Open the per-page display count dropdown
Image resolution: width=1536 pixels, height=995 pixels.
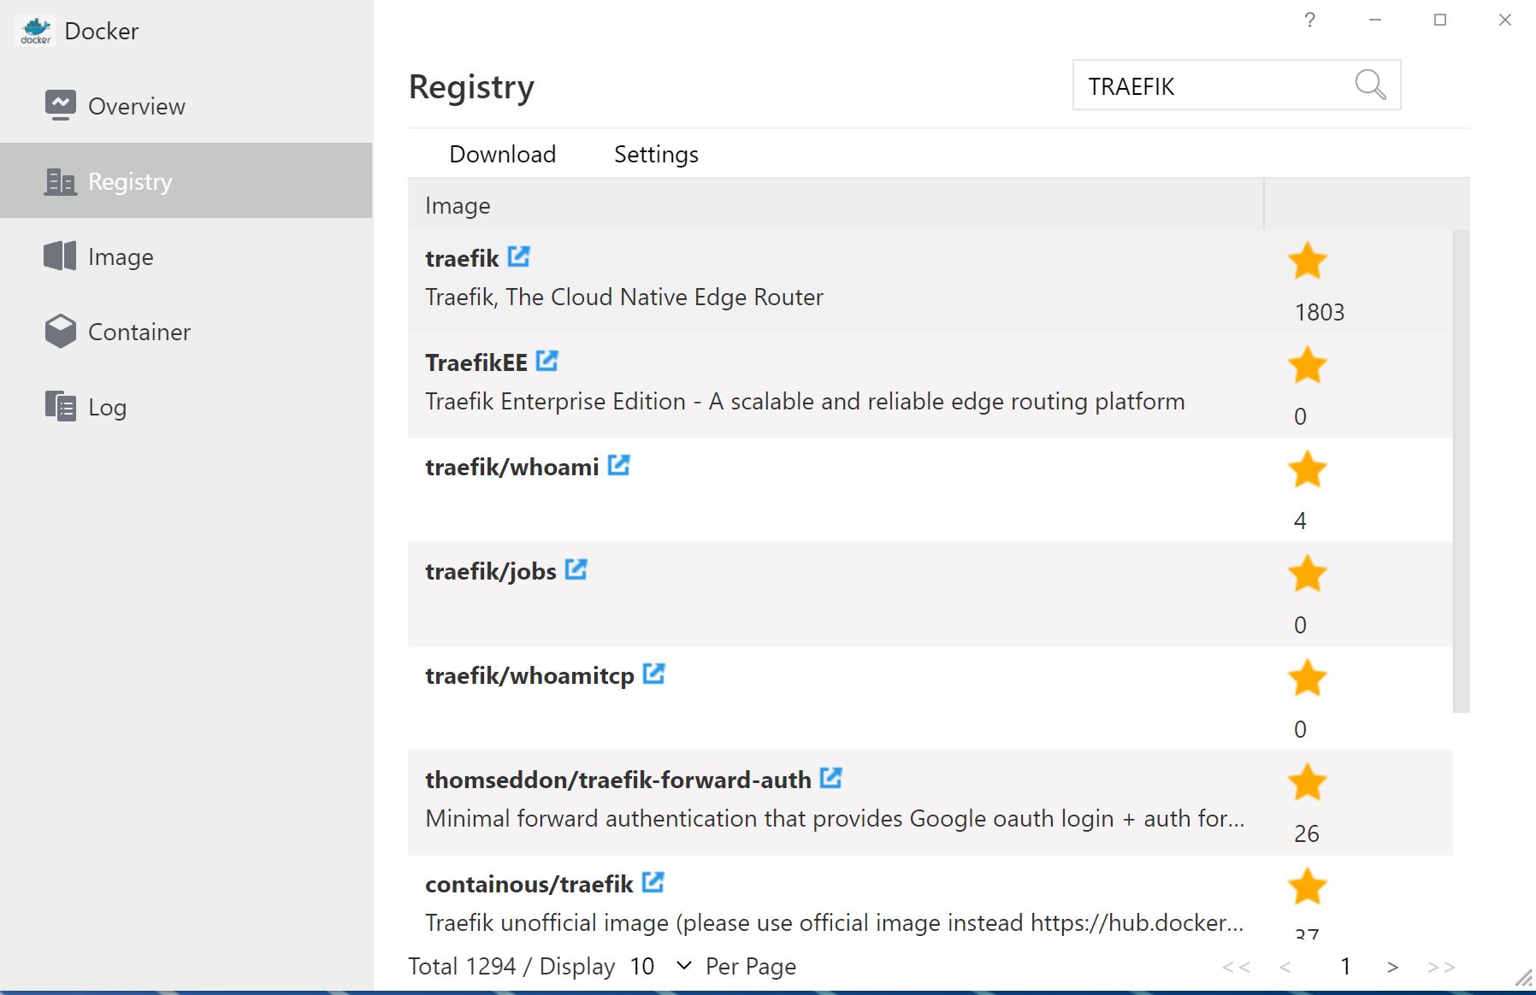tap(660, 966)
